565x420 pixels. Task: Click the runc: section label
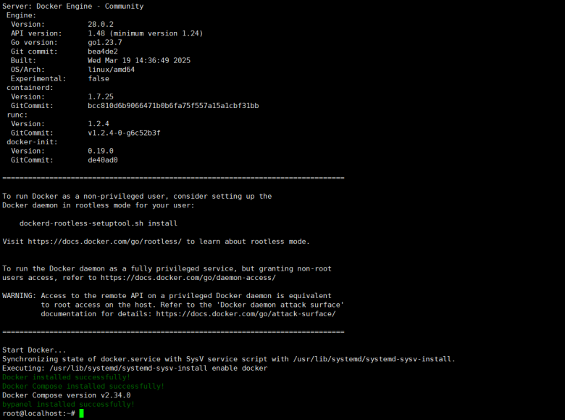pos(17,115)
